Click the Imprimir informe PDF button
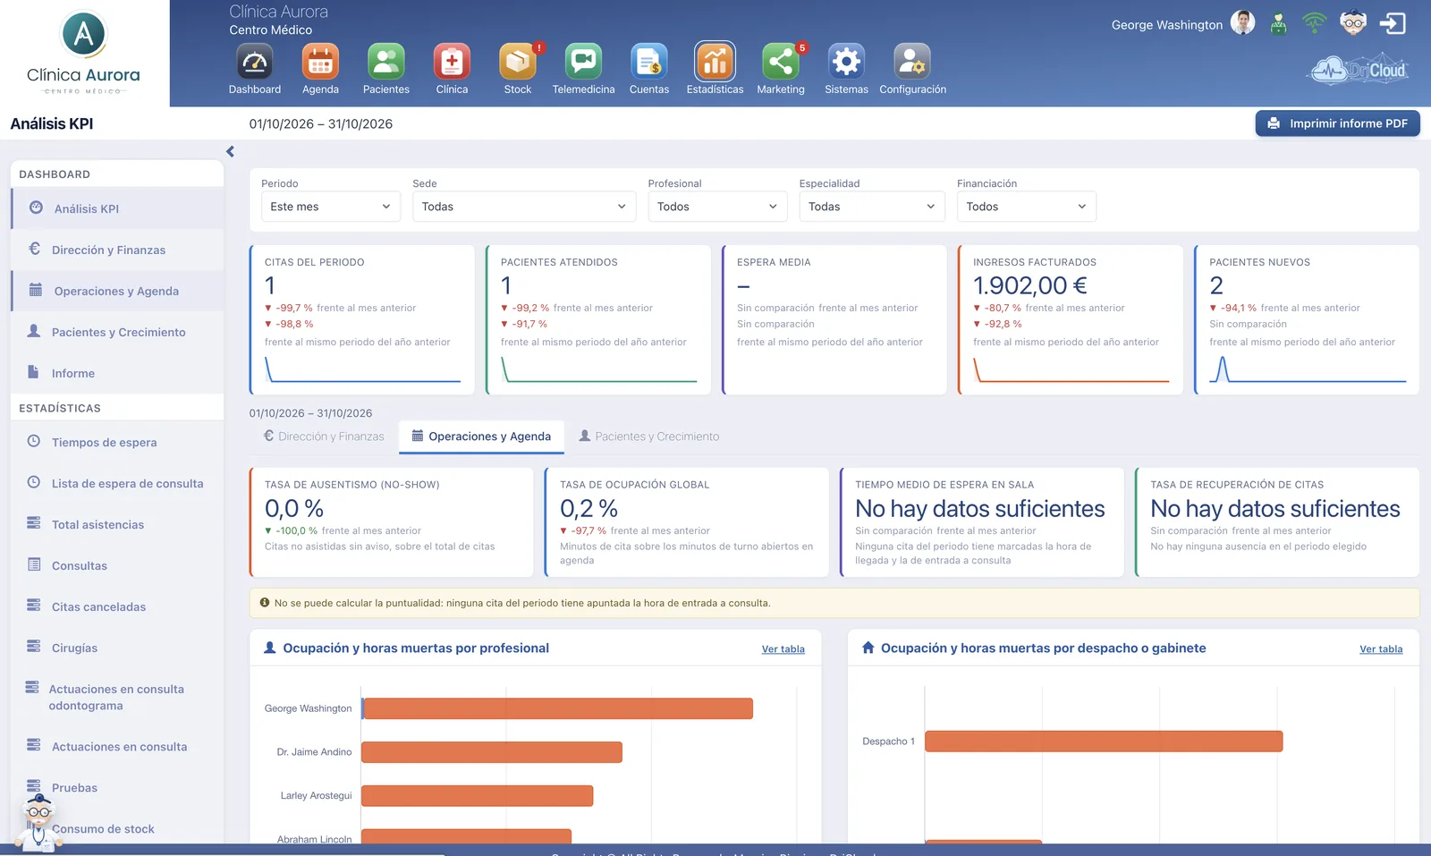Image resolution: width=1431 pixels, height=856 pixels. pyautogui.click(x=1337, y=123)
